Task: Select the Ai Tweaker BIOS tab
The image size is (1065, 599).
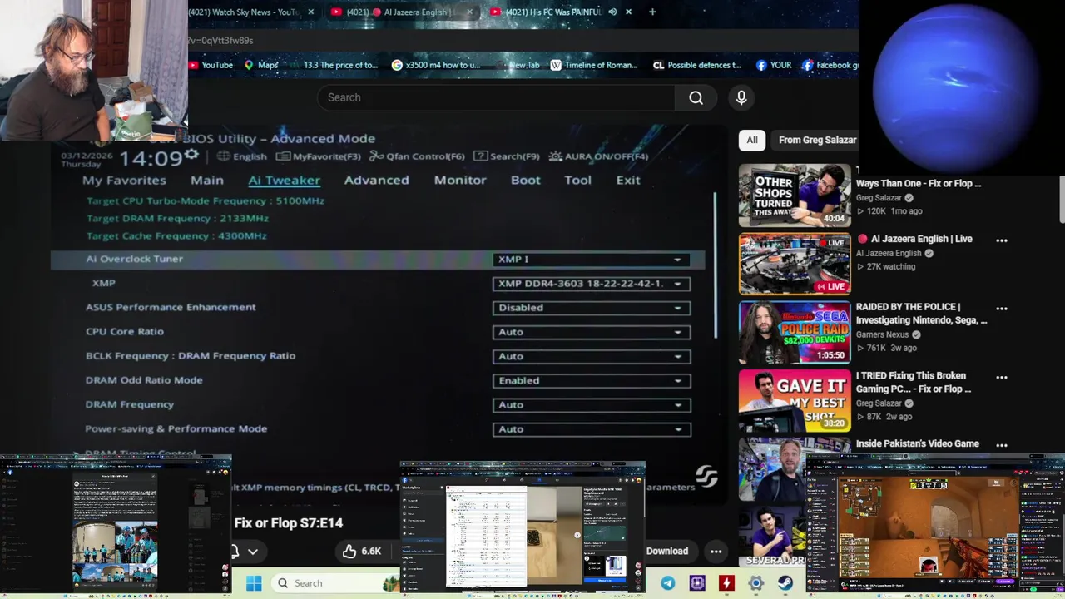Action: 284,180
